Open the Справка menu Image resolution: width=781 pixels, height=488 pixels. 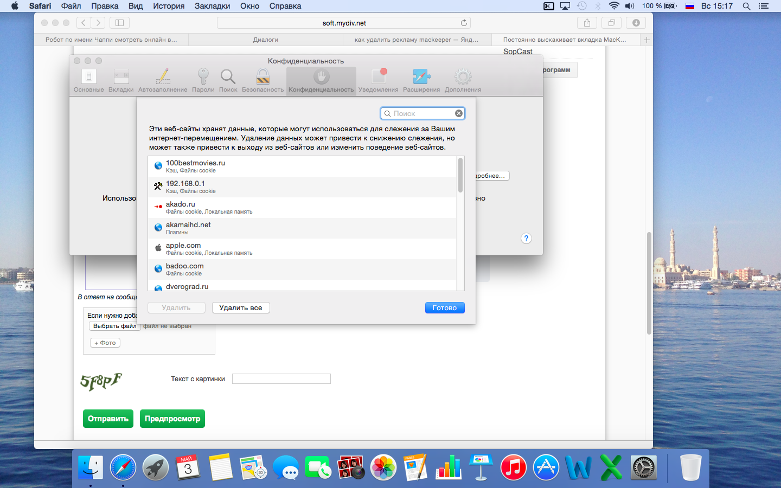[x=285, y=6]
